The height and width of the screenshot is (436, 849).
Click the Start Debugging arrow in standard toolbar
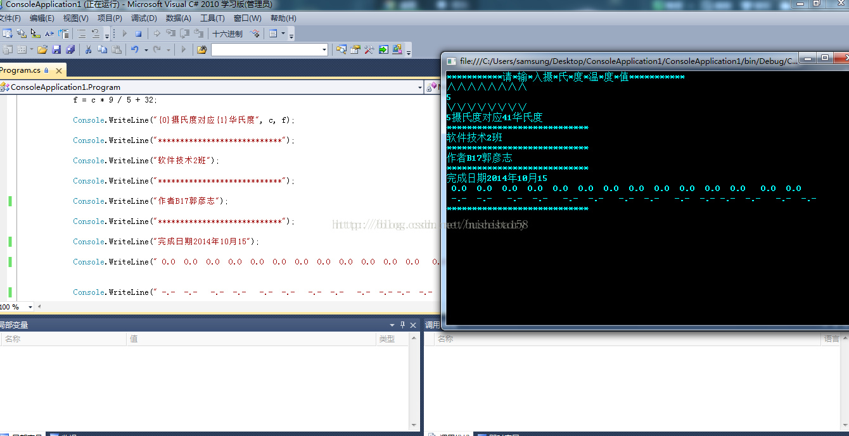[184, 49]
